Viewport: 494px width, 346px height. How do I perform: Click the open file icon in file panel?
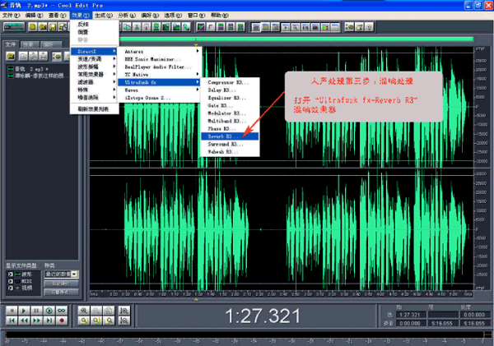coord(9,55)
